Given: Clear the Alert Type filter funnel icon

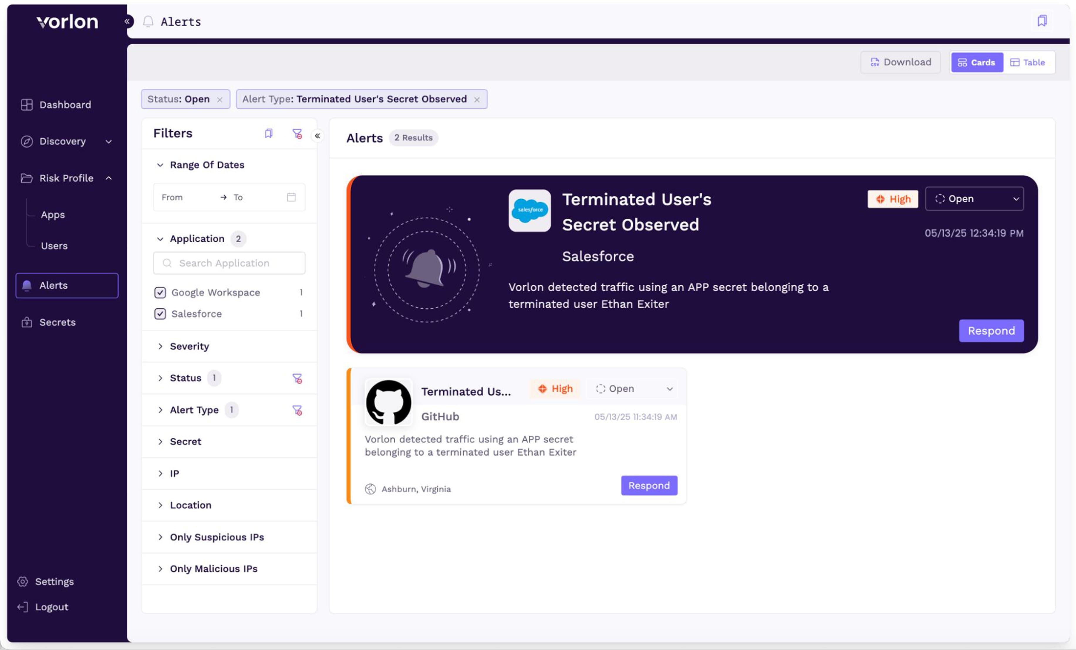Looking at the screenshot, I should coord(297,410).
